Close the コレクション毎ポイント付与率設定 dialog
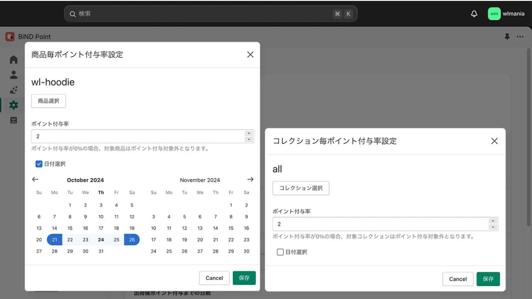 click(494, 141)
